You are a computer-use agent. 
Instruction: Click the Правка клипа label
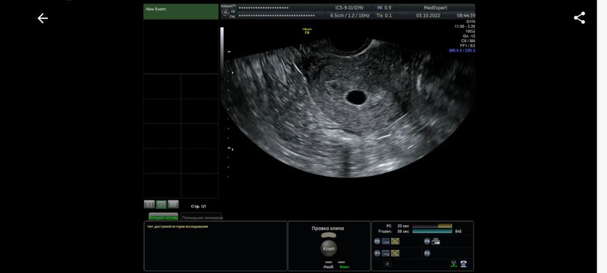[328, 228]
